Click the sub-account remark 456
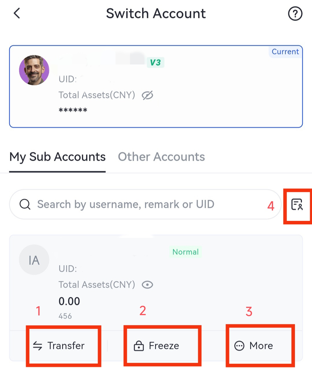312x368 pixels. coord(65,316)
